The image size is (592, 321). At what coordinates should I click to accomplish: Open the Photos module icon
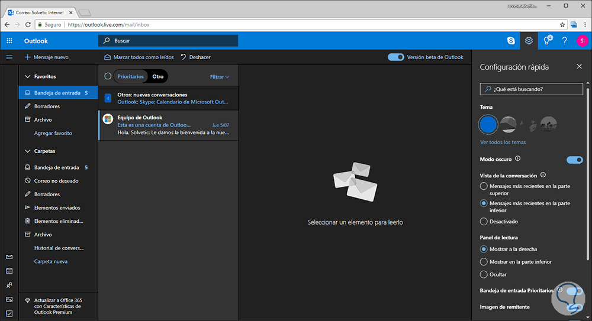pos(9,300)
